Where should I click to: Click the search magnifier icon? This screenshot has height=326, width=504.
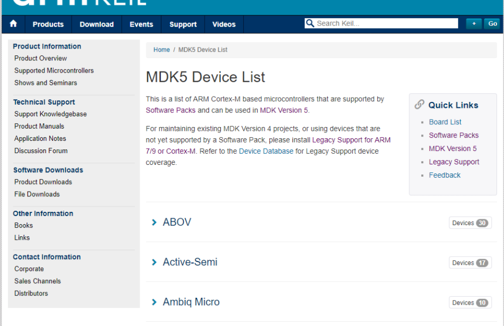coord(309,23)
